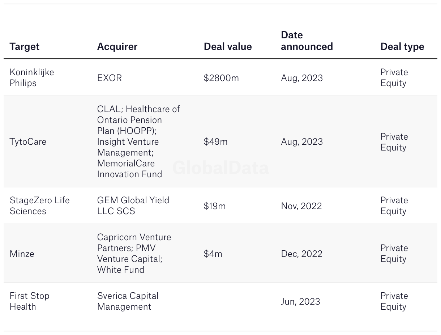Click the Target column header

(x=25, y=47)
